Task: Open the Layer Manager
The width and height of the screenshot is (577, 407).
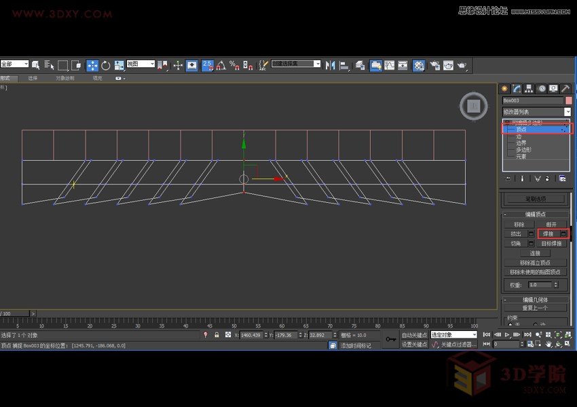Action: pos(360,65)
